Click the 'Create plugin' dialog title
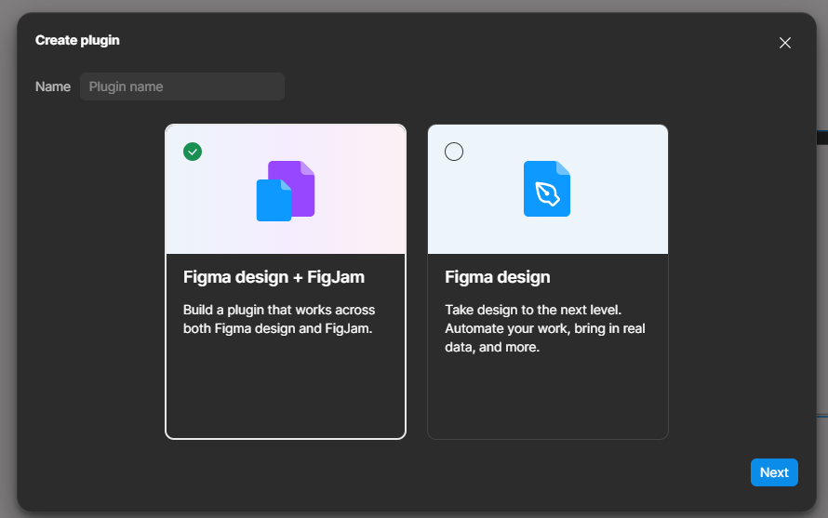This screenshot has height=518, width=828. tap(77, 40)
